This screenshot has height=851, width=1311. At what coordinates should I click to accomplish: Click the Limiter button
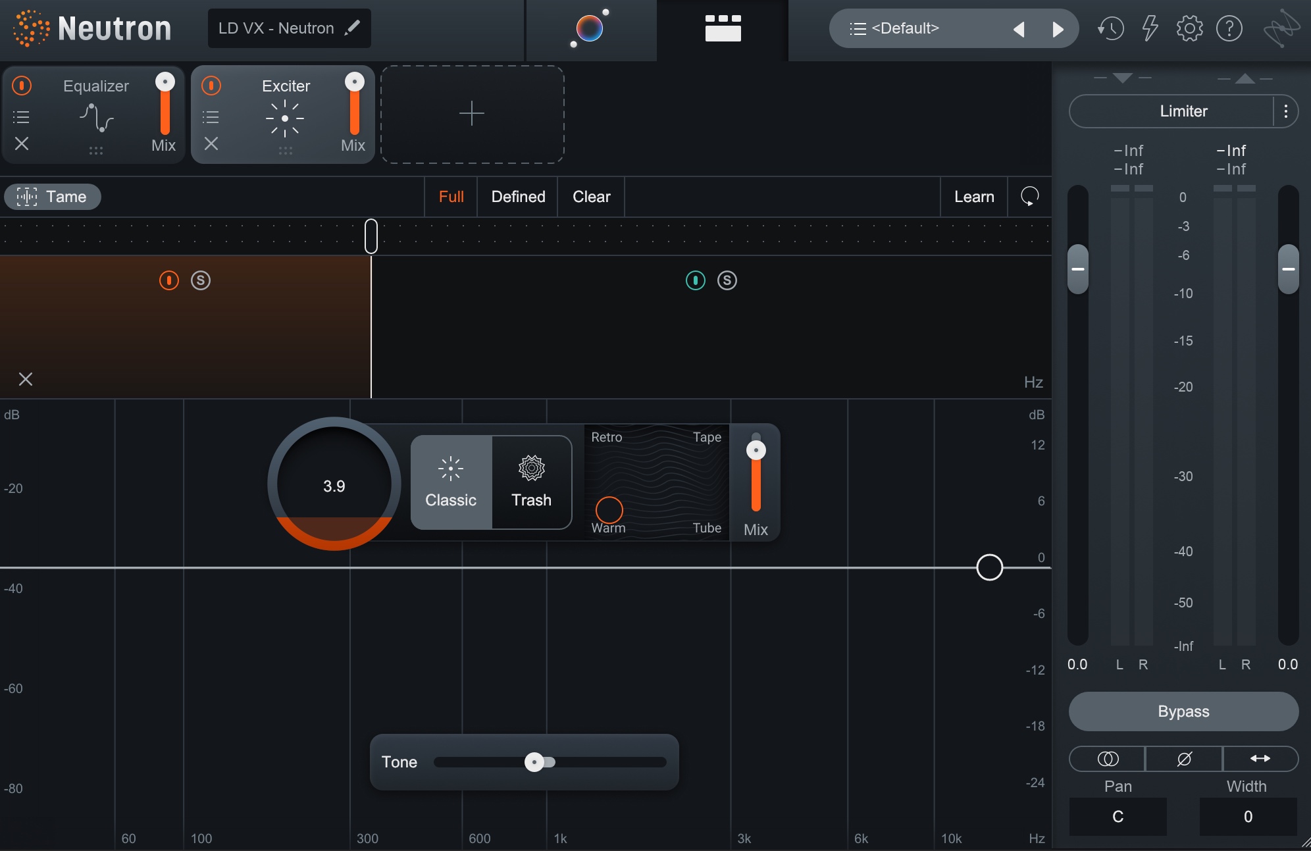[x=1172, y=111]
